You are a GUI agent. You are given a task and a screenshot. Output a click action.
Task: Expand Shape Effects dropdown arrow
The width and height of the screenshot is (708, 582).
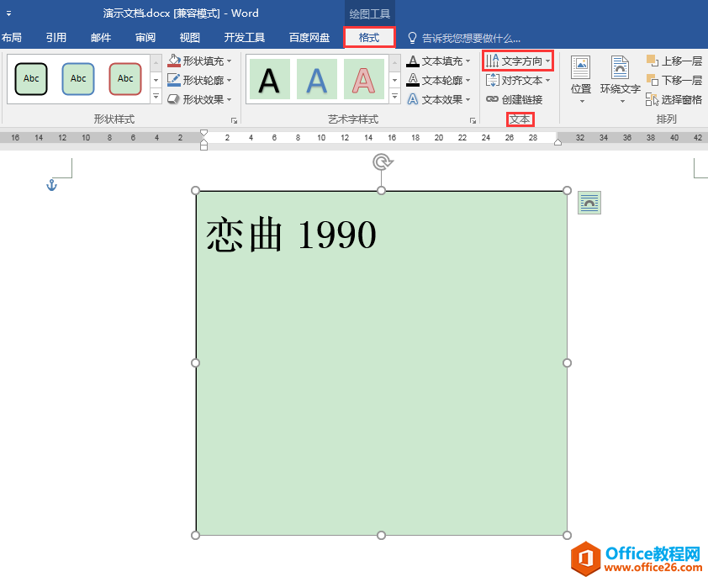click(x=230, y=99)
